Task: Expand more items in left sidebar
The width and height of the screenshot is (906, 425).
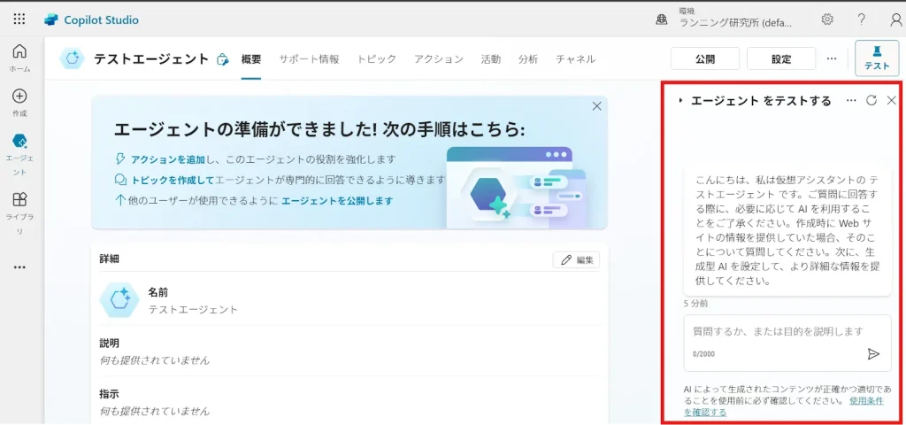Action: coord(19,267)
